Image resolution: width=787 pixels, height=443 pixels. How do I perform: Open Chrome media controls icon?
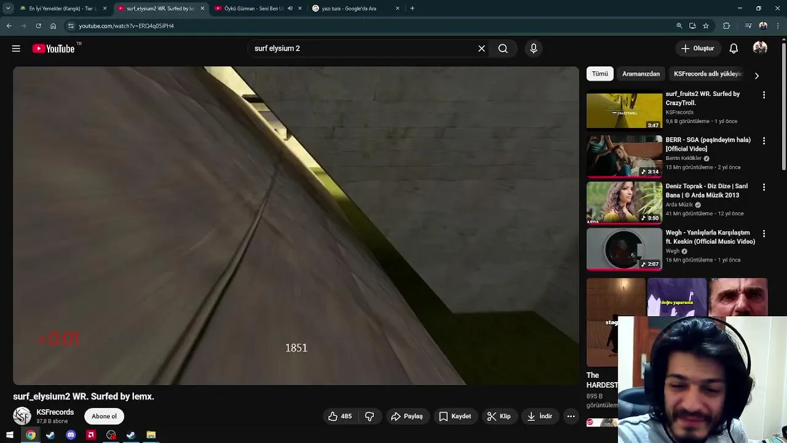[x=748, y=26]
